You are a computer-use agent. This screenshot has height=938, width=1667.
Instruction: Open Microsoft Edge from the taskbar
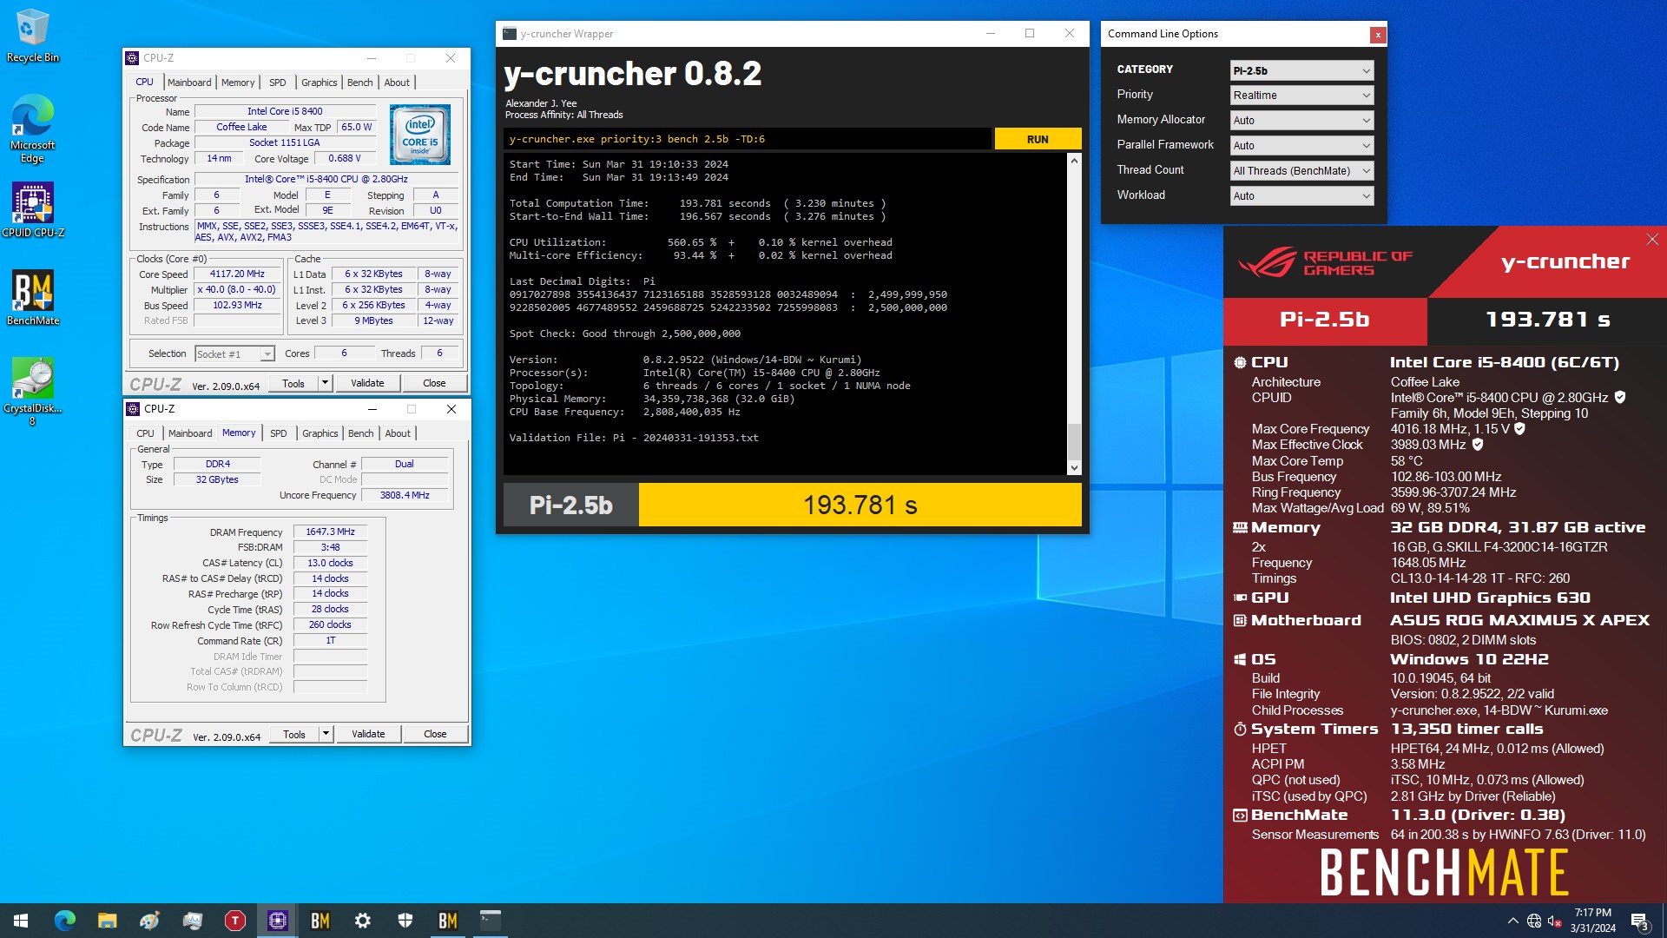(x=65, y=921)
